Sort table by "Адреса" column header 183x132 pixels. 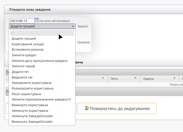160,79
